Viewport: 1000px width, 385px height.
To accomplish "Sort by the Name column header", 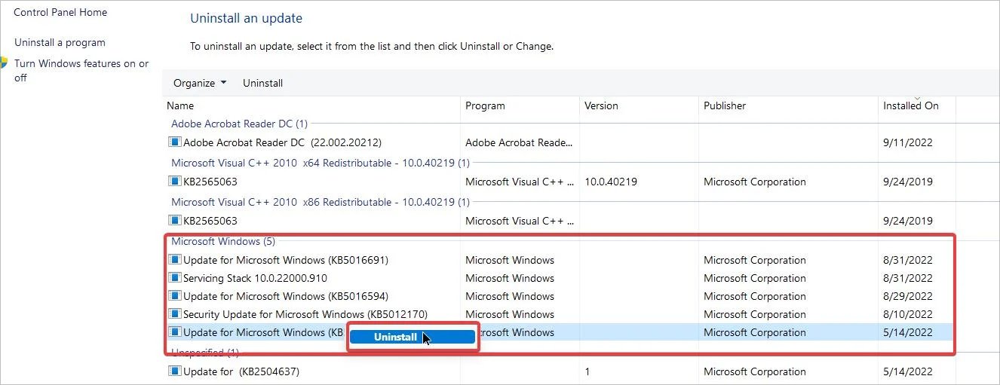I will (180, 105).
